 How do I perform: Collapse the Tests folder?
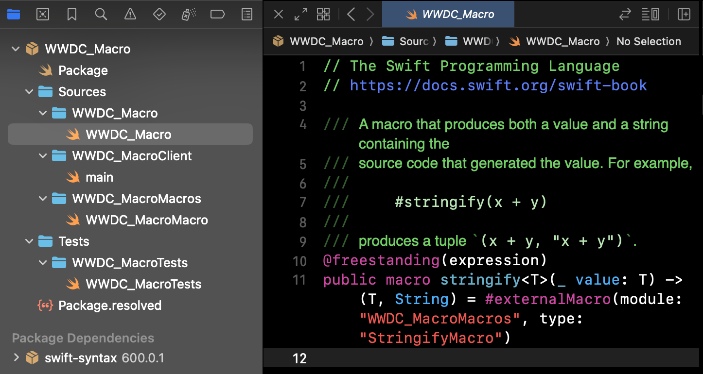tap(30, 241)
